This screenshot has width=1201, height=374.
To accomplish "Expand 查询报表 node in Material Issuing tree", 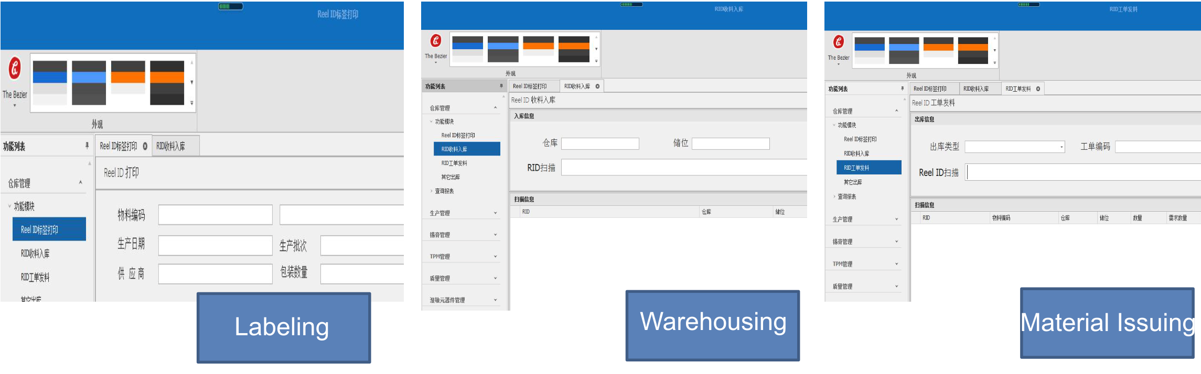I will [x=834, y=197].
